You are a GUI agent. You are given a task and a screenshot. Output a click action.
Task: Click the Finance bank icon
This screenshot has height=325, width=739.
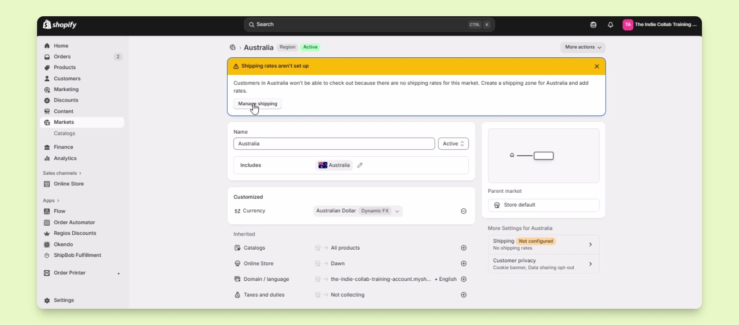(x=47, y=148)
